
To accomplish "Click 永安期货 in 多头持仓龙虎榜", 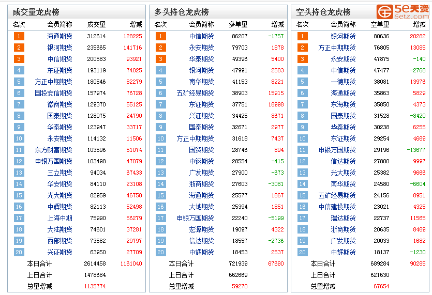I will click(201, 48).
